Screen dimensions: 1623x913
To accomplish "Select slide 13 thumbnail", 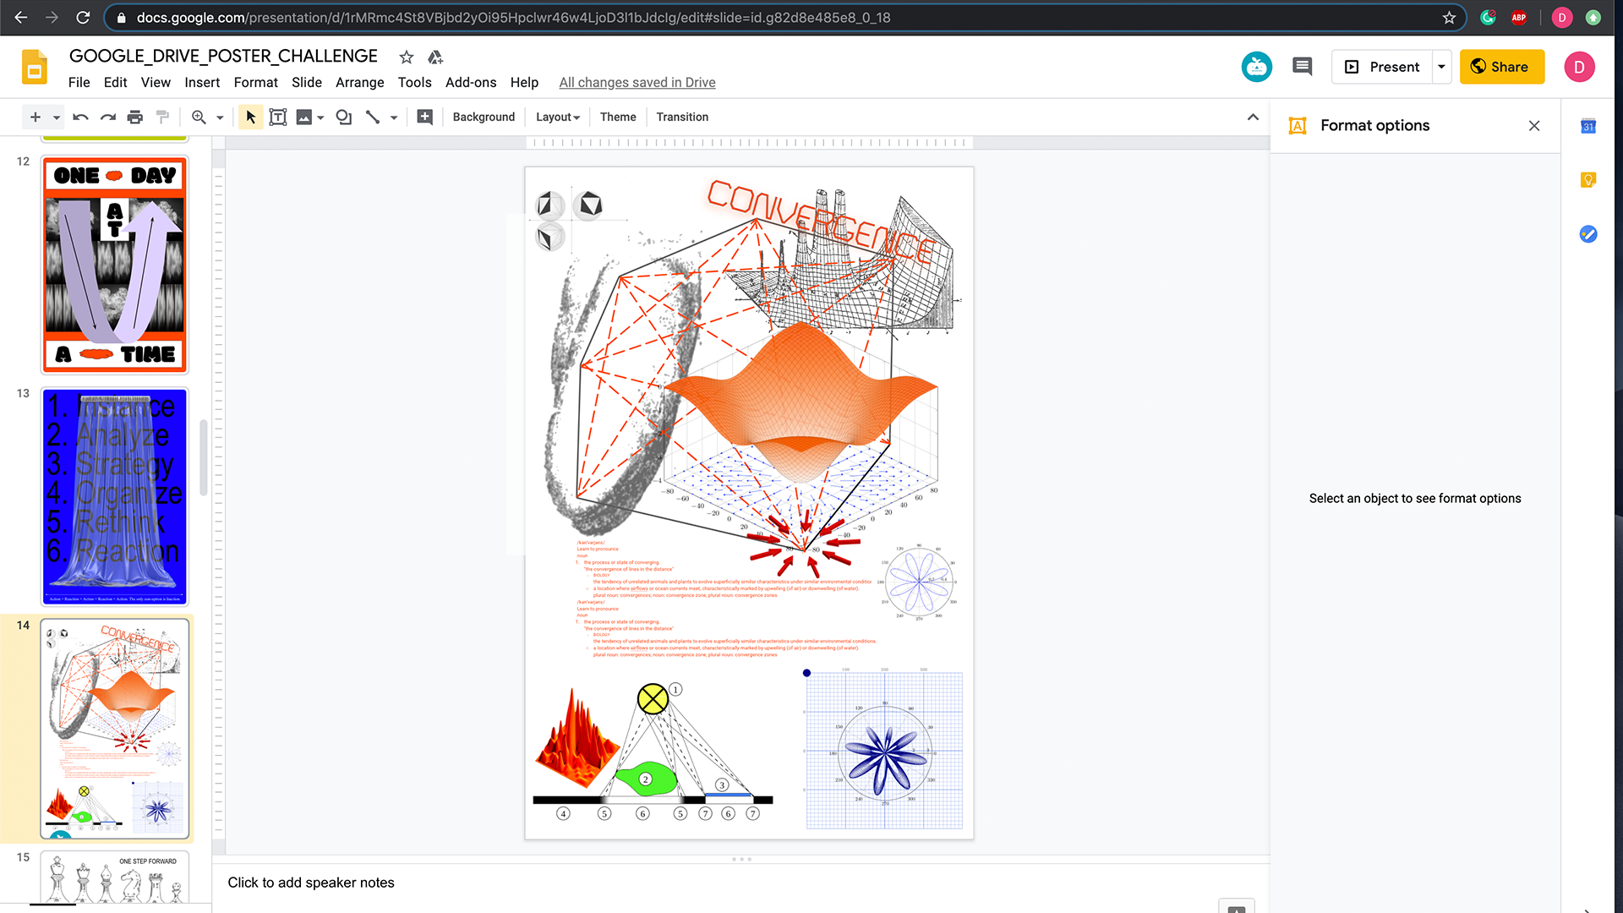I will tap(115, 496).
